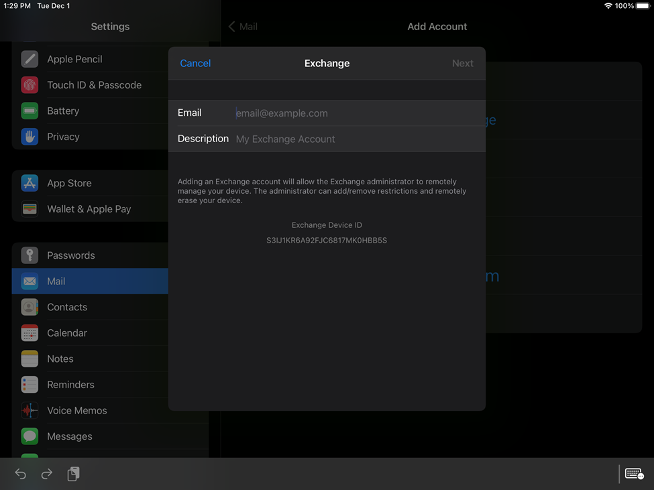Image resolution: width=654 pixels, height=490 pixels.
Task: Tap the Exchange Device ID string
Action: pyautogui.click(x=327, y=241)
